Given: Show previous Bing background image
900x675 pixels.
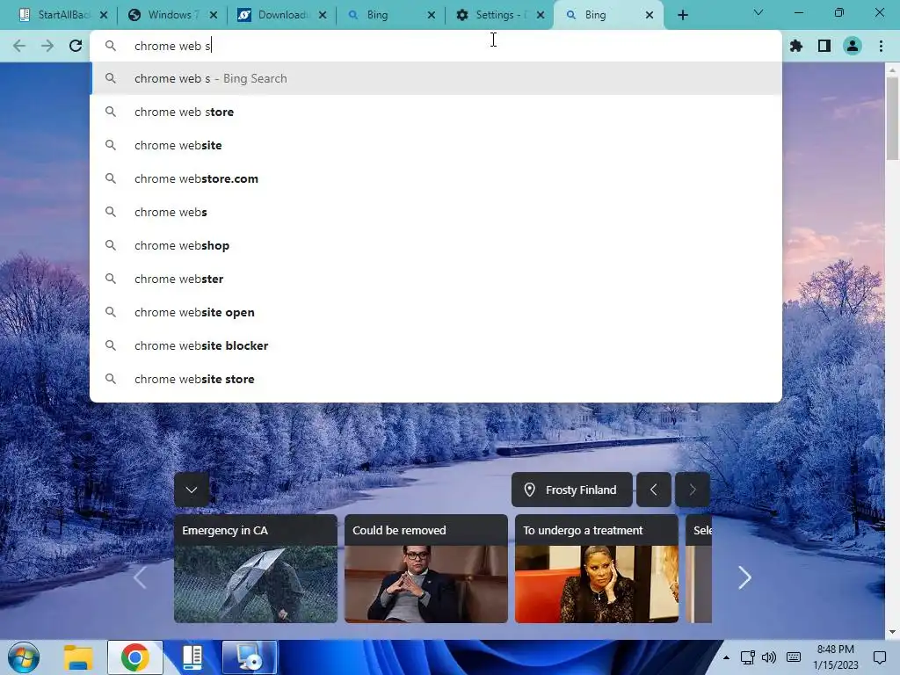Looking at the screenshot, I should 654,490.
